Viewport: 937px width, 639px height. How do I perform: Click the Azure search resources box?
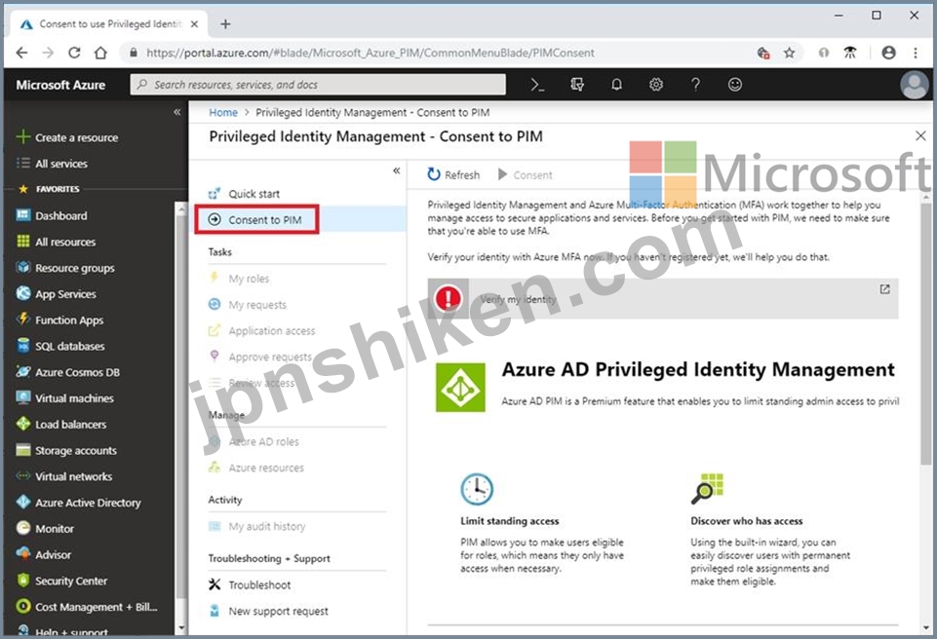318,85
